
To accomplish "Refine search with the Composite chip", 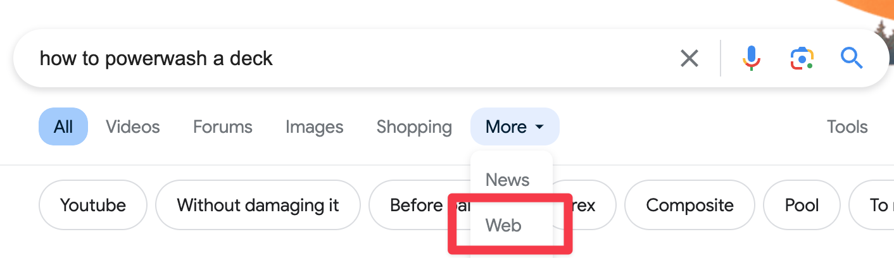I will (x=689, y=206).
